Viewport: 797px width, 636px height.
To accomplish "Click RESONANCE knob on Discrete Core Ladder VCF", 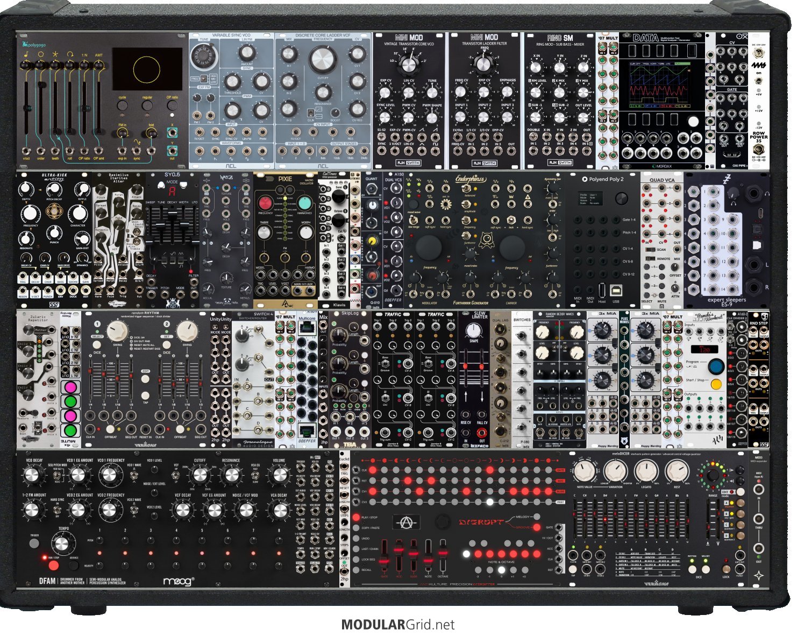I will pos(323,91).
